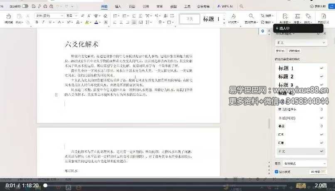Click the increase indent icon
The height and width of the screenshot is (191, 335).
(140, 16)
